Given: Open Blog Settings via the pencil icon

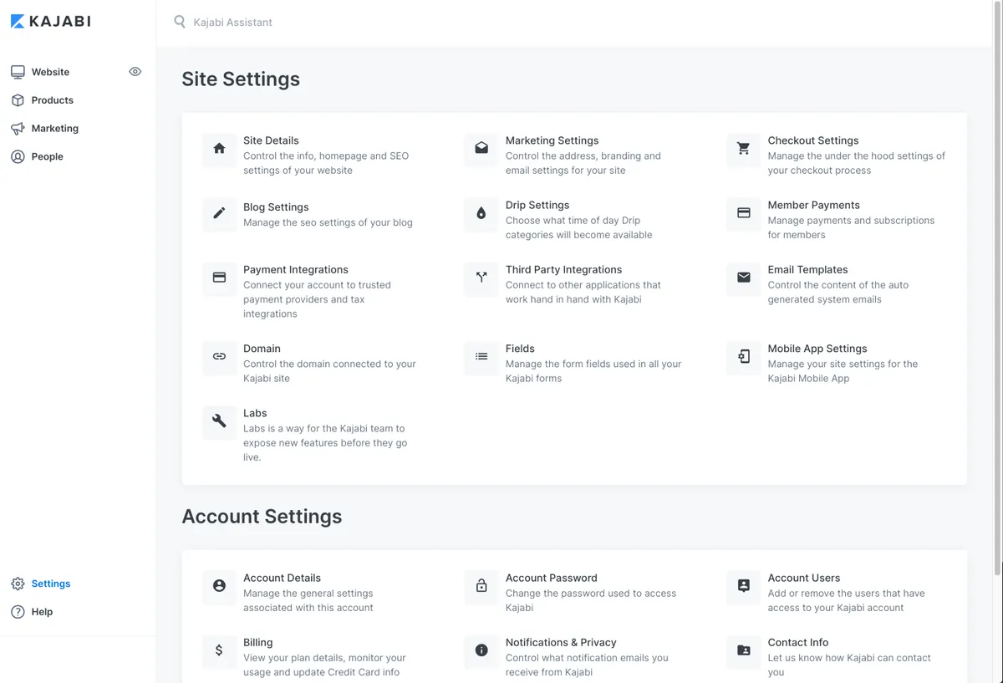Looking at the screenshot, I should click(218, 216).
